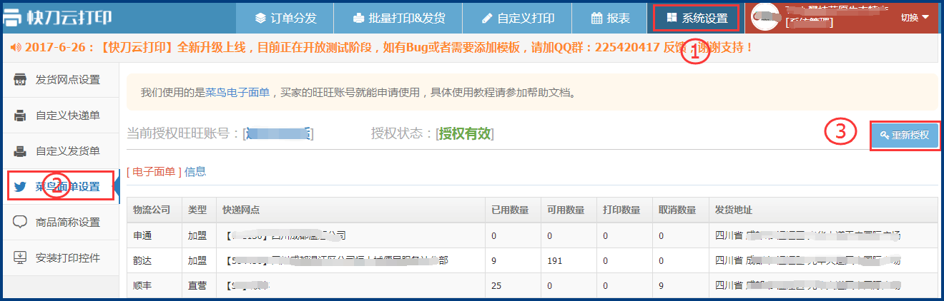
Task: Click the announcement speaker icon
Action: tap(15, 49)
